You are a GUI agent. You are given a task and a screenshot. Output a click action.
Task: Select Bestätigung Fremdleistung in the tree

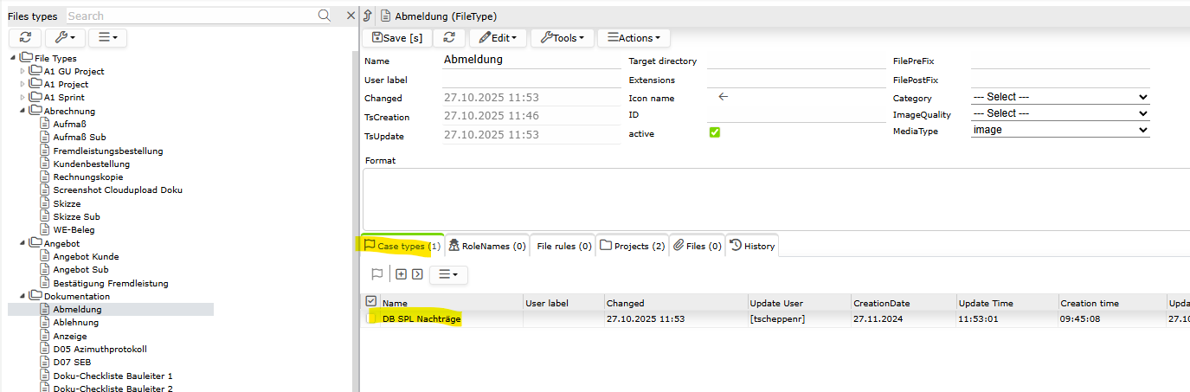(x=111, y=283)
